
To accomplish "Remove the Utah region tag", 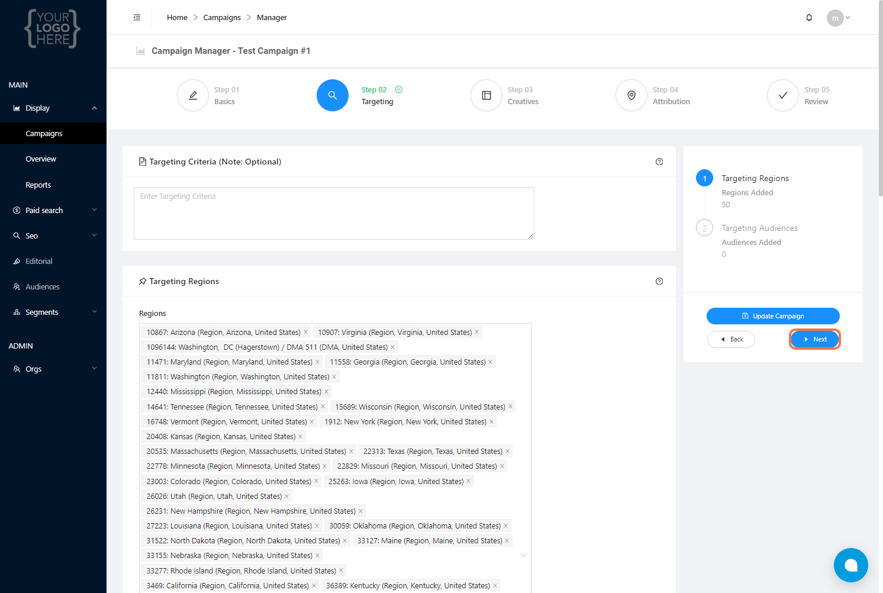I will (x=286, y=496).
